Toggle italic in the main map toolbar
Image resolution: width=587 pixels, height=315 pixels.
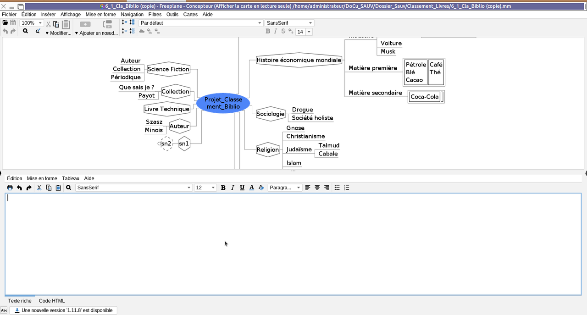point(276,31)
